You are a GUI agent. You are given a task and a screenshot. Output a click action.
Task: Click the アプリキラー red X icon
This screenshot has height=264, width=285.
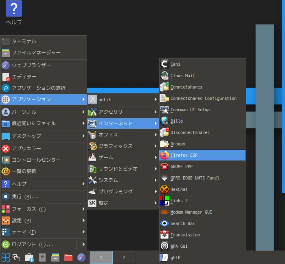[6, 149]
